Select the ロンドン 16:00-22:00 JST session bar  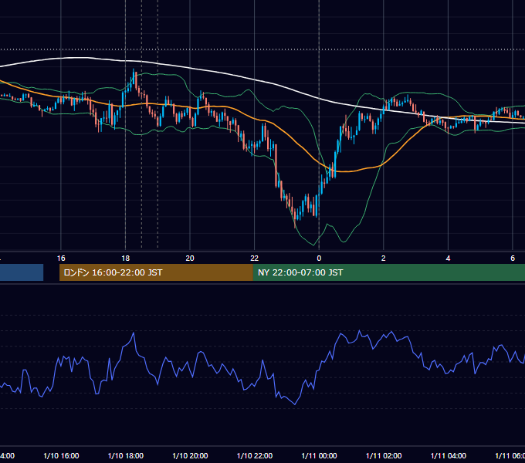(x=156, y=272)
